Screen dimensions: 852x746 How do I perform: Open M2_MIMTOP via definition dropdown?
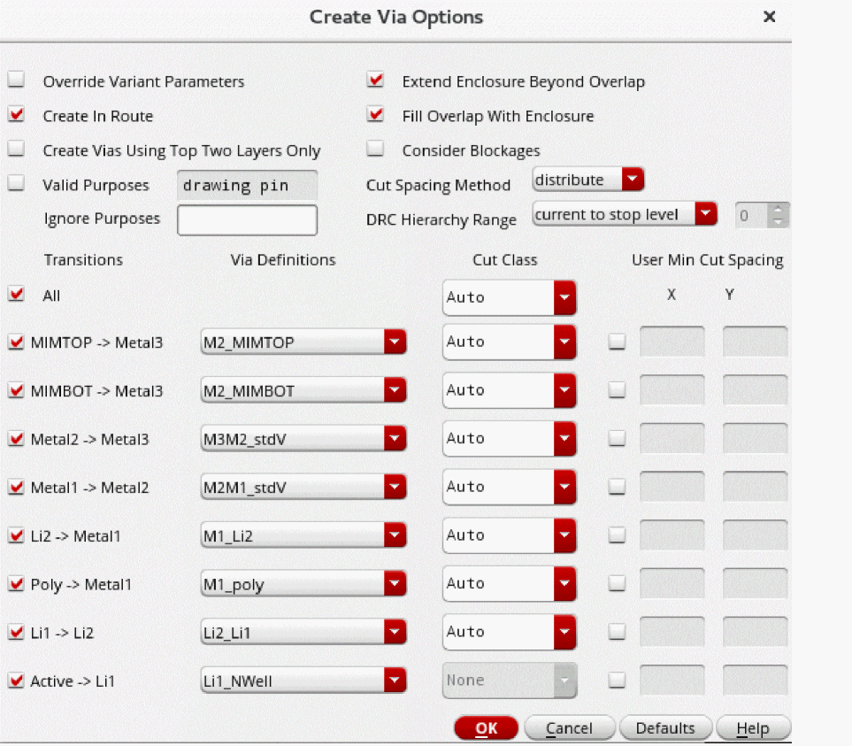tap(303, 342)
